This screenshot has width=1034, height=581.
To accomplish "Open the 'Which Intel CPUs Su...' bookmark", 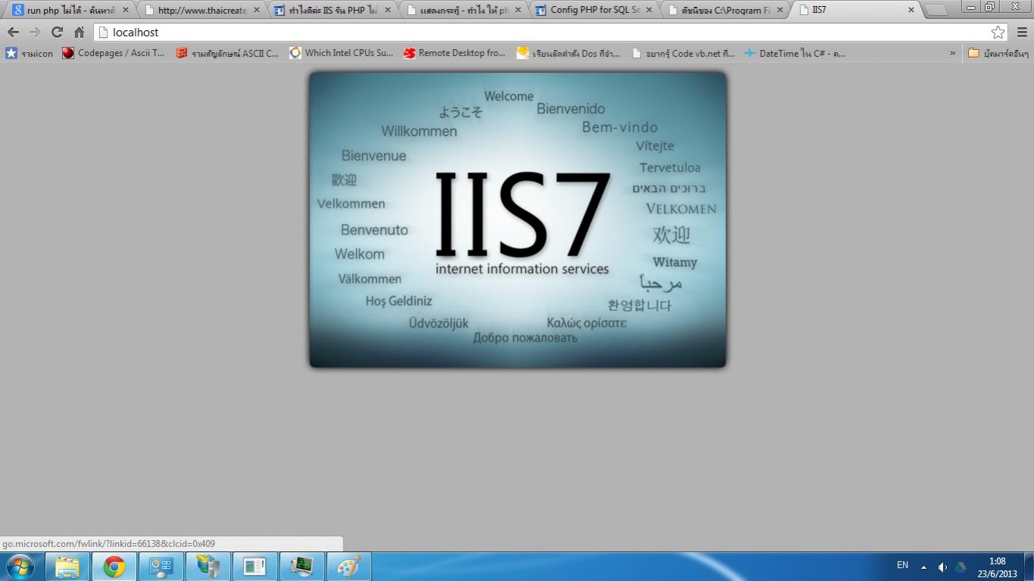I will coord(341,53).
